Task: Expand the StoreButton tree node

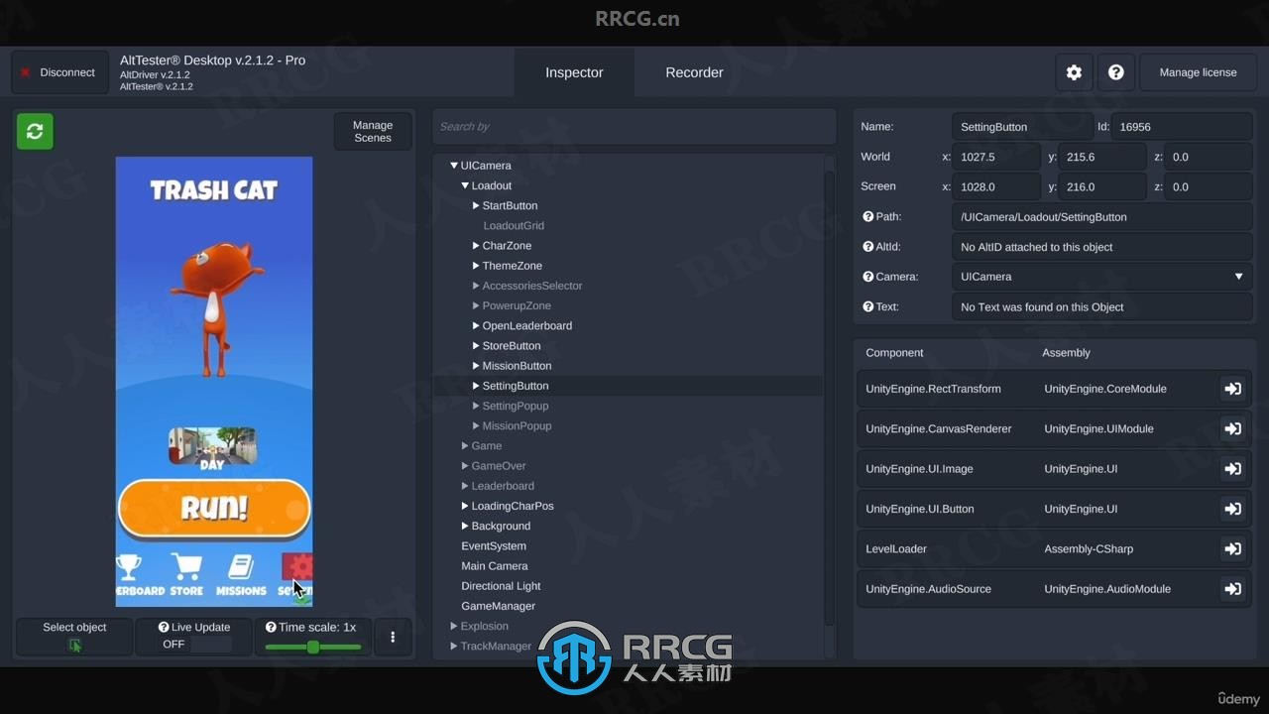Action: click(476, 346)
